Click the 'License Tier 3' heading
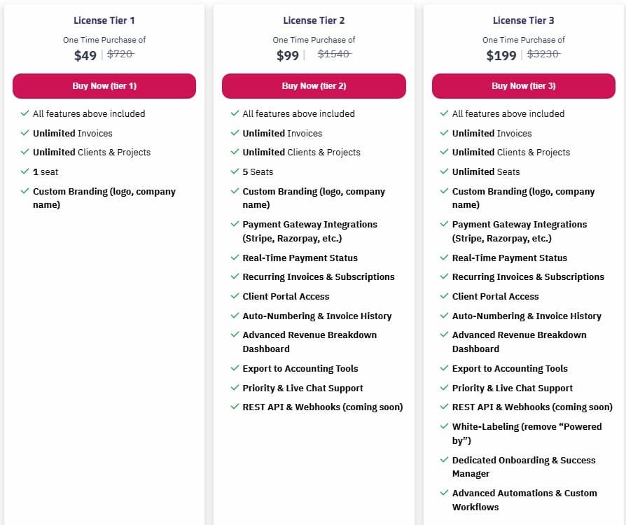Image resolution: width=626 pixels, height=525 pixels. pyautogui.click(x=523, y=20)
